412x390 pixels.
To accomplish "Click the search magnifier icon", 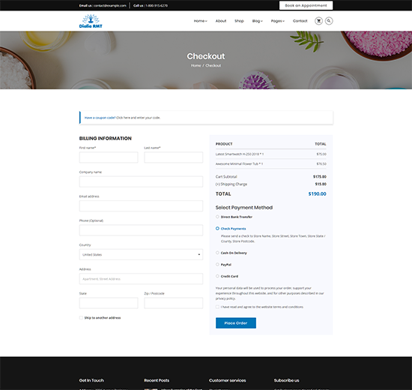I will pyautogui.click(x=329, y=21).
